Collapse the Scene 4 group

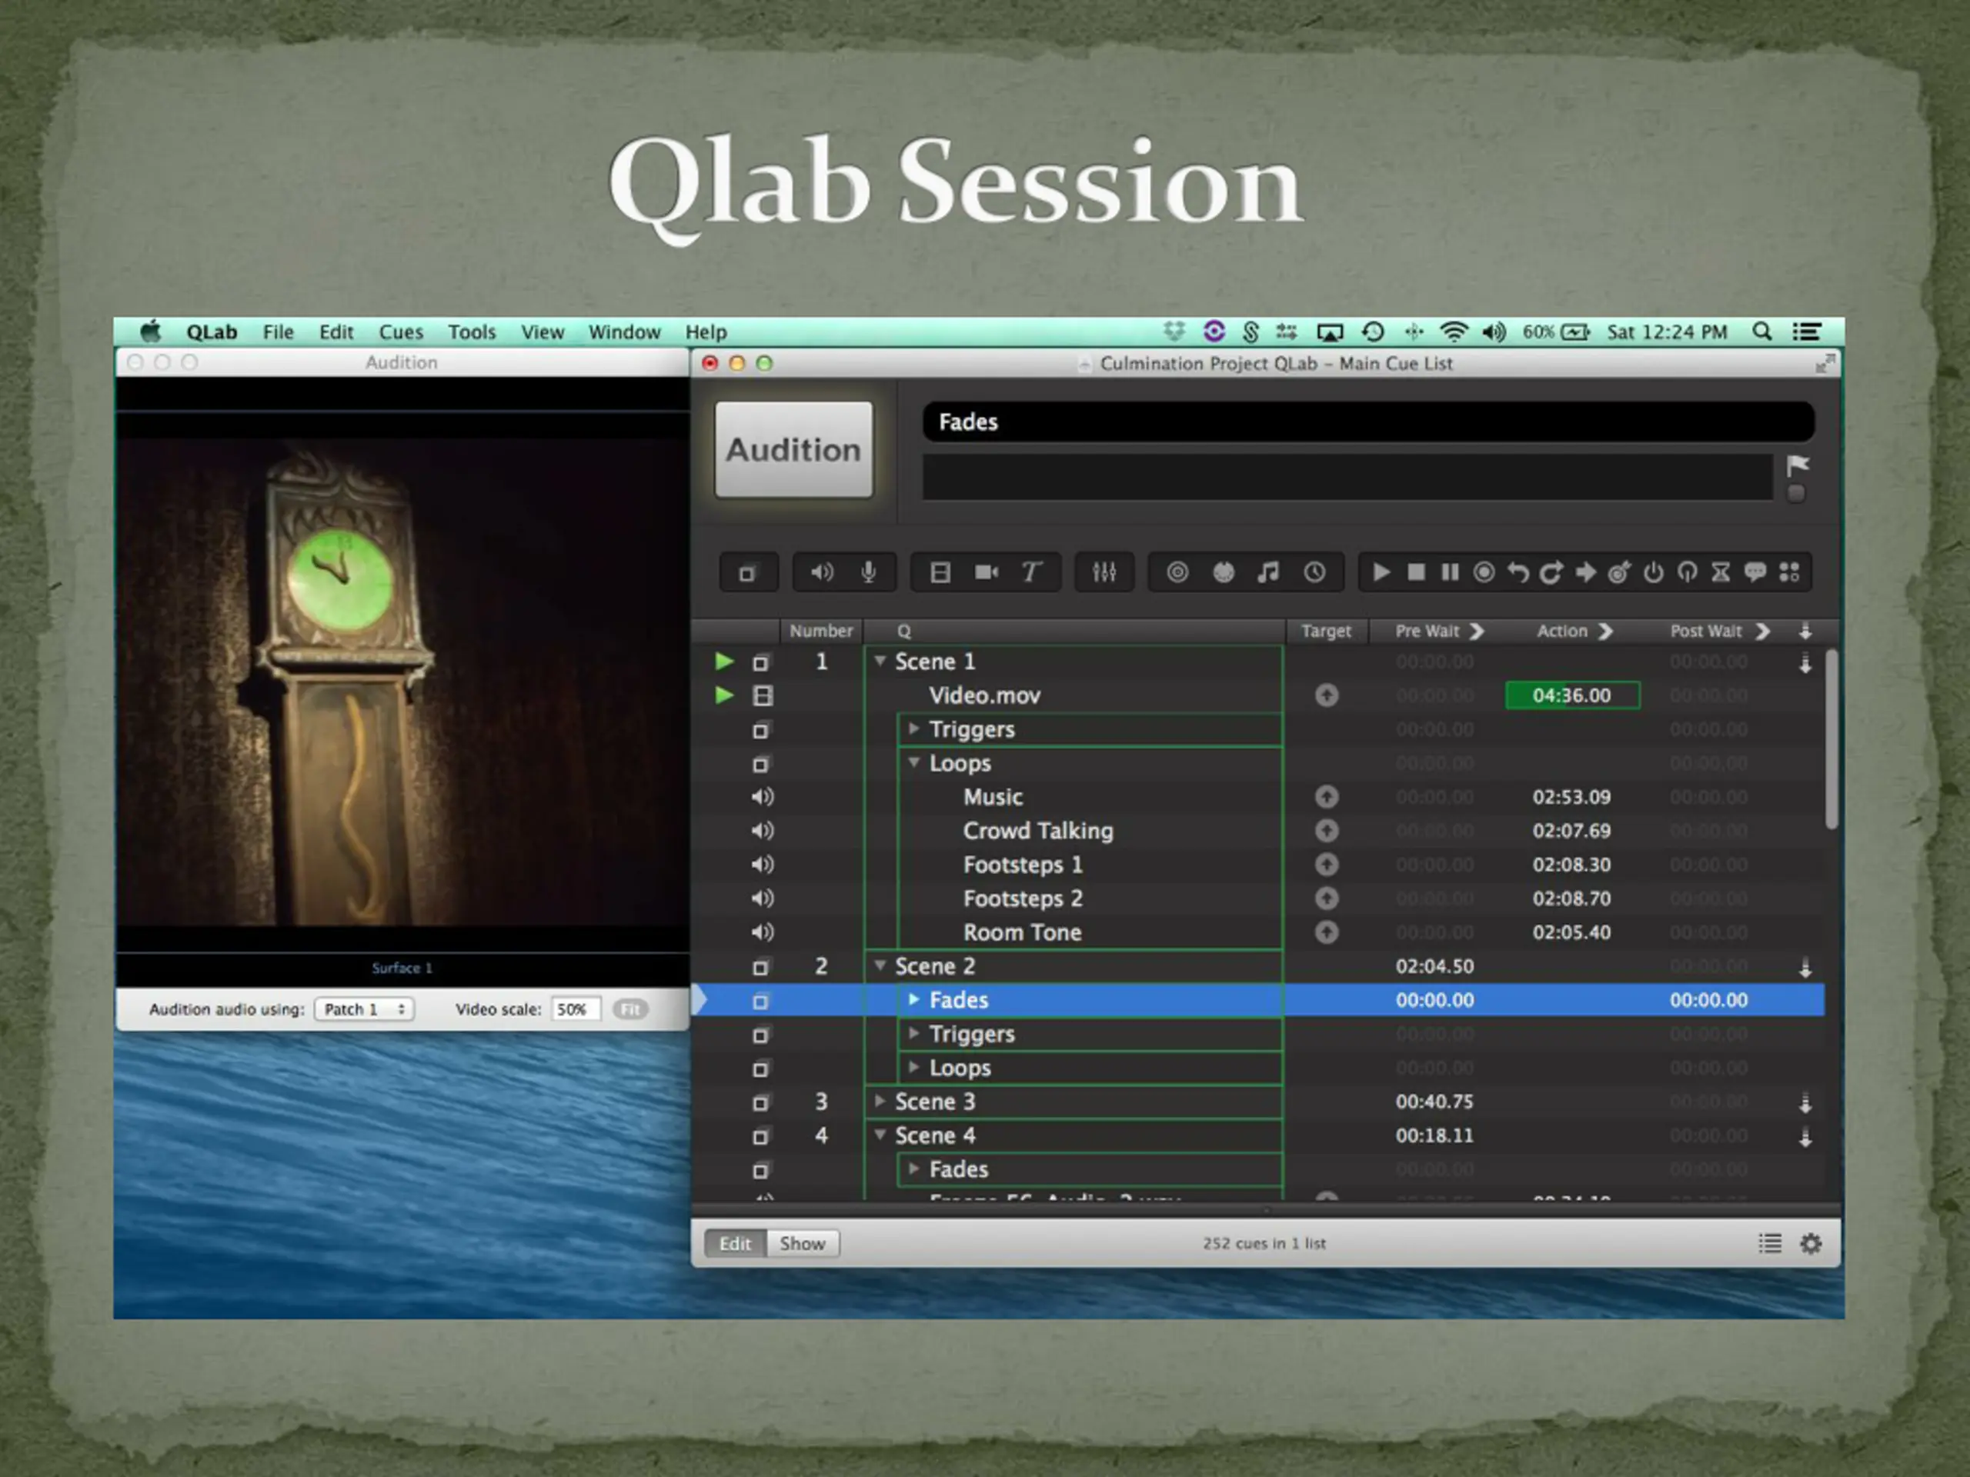[880, 1135]
